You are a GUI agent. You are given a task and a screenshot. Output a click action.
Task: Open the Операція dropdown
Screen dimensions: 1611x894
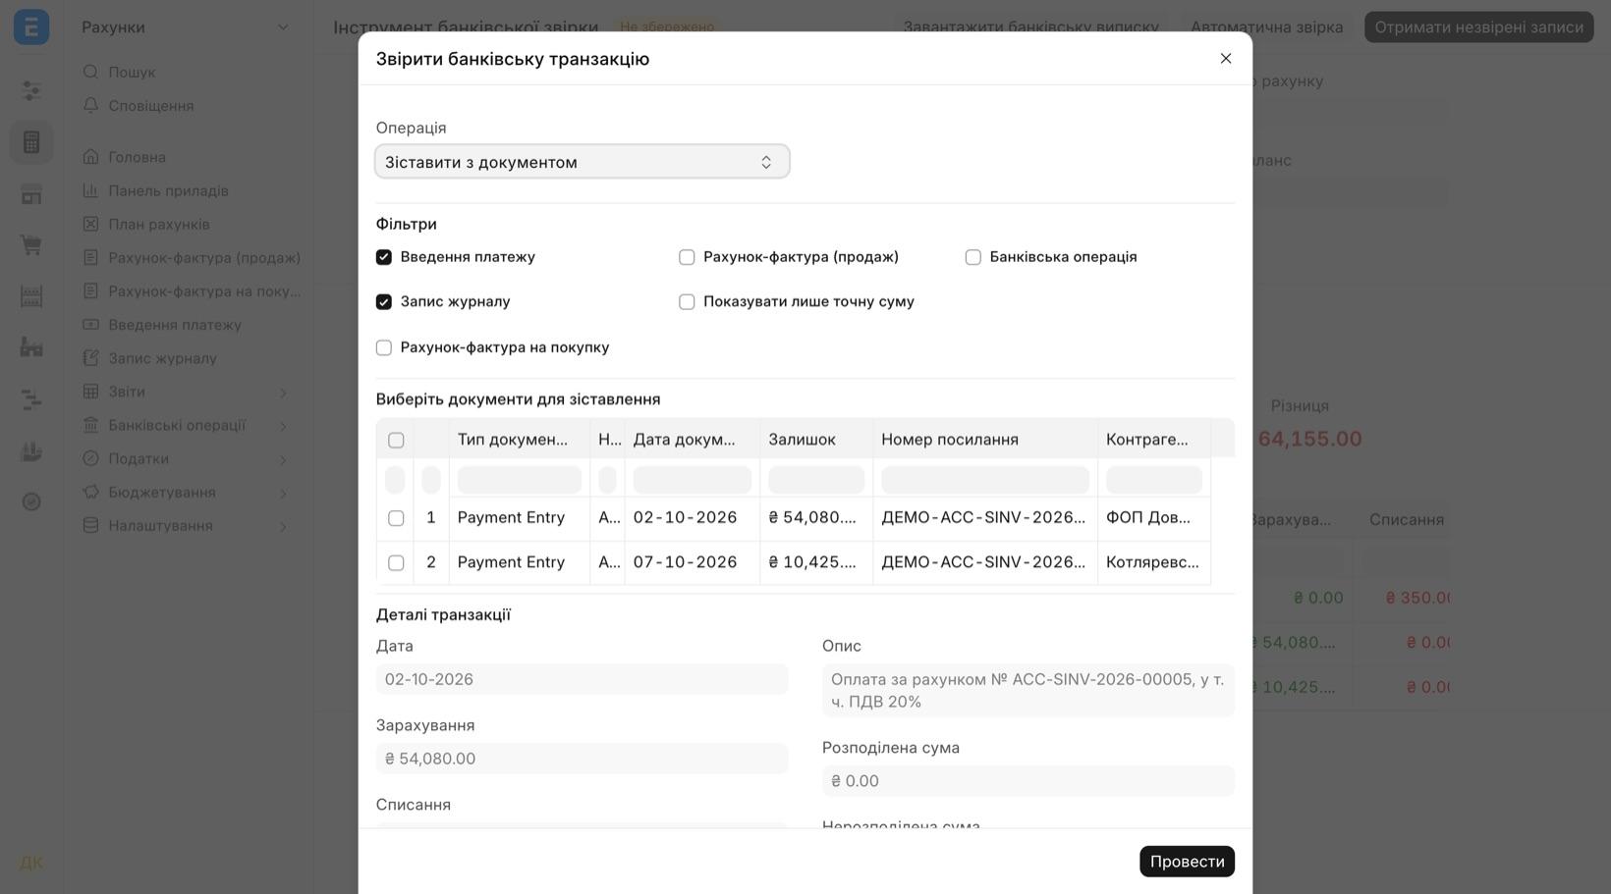[x=583, y=162]
